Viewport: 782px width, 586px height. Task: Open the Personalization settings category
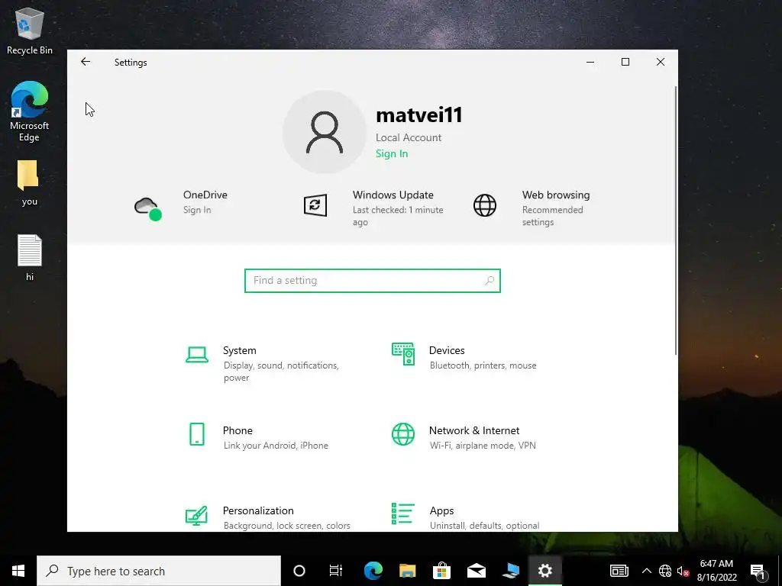click(267, 517)
